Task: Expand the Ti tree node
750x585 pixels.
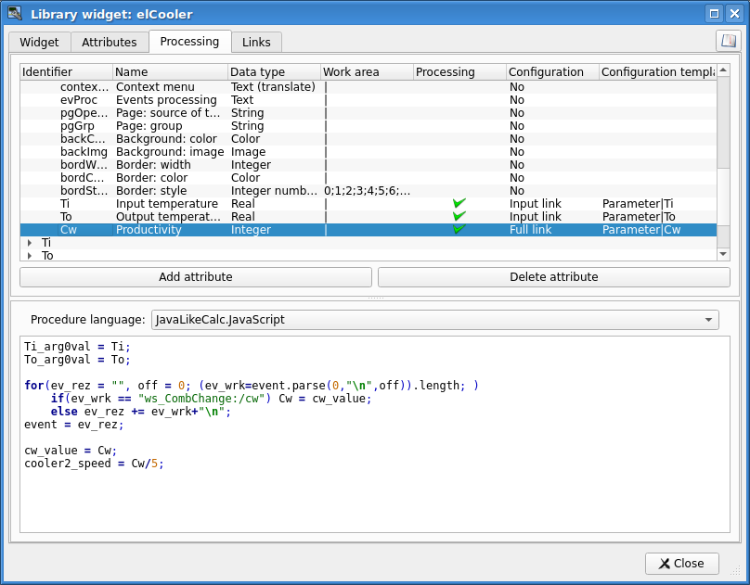Action: tap(30, 243)
